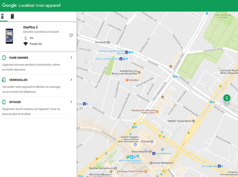Click the battery icon showing 4%
Viewport: 238px width, 177px height.
26,38
